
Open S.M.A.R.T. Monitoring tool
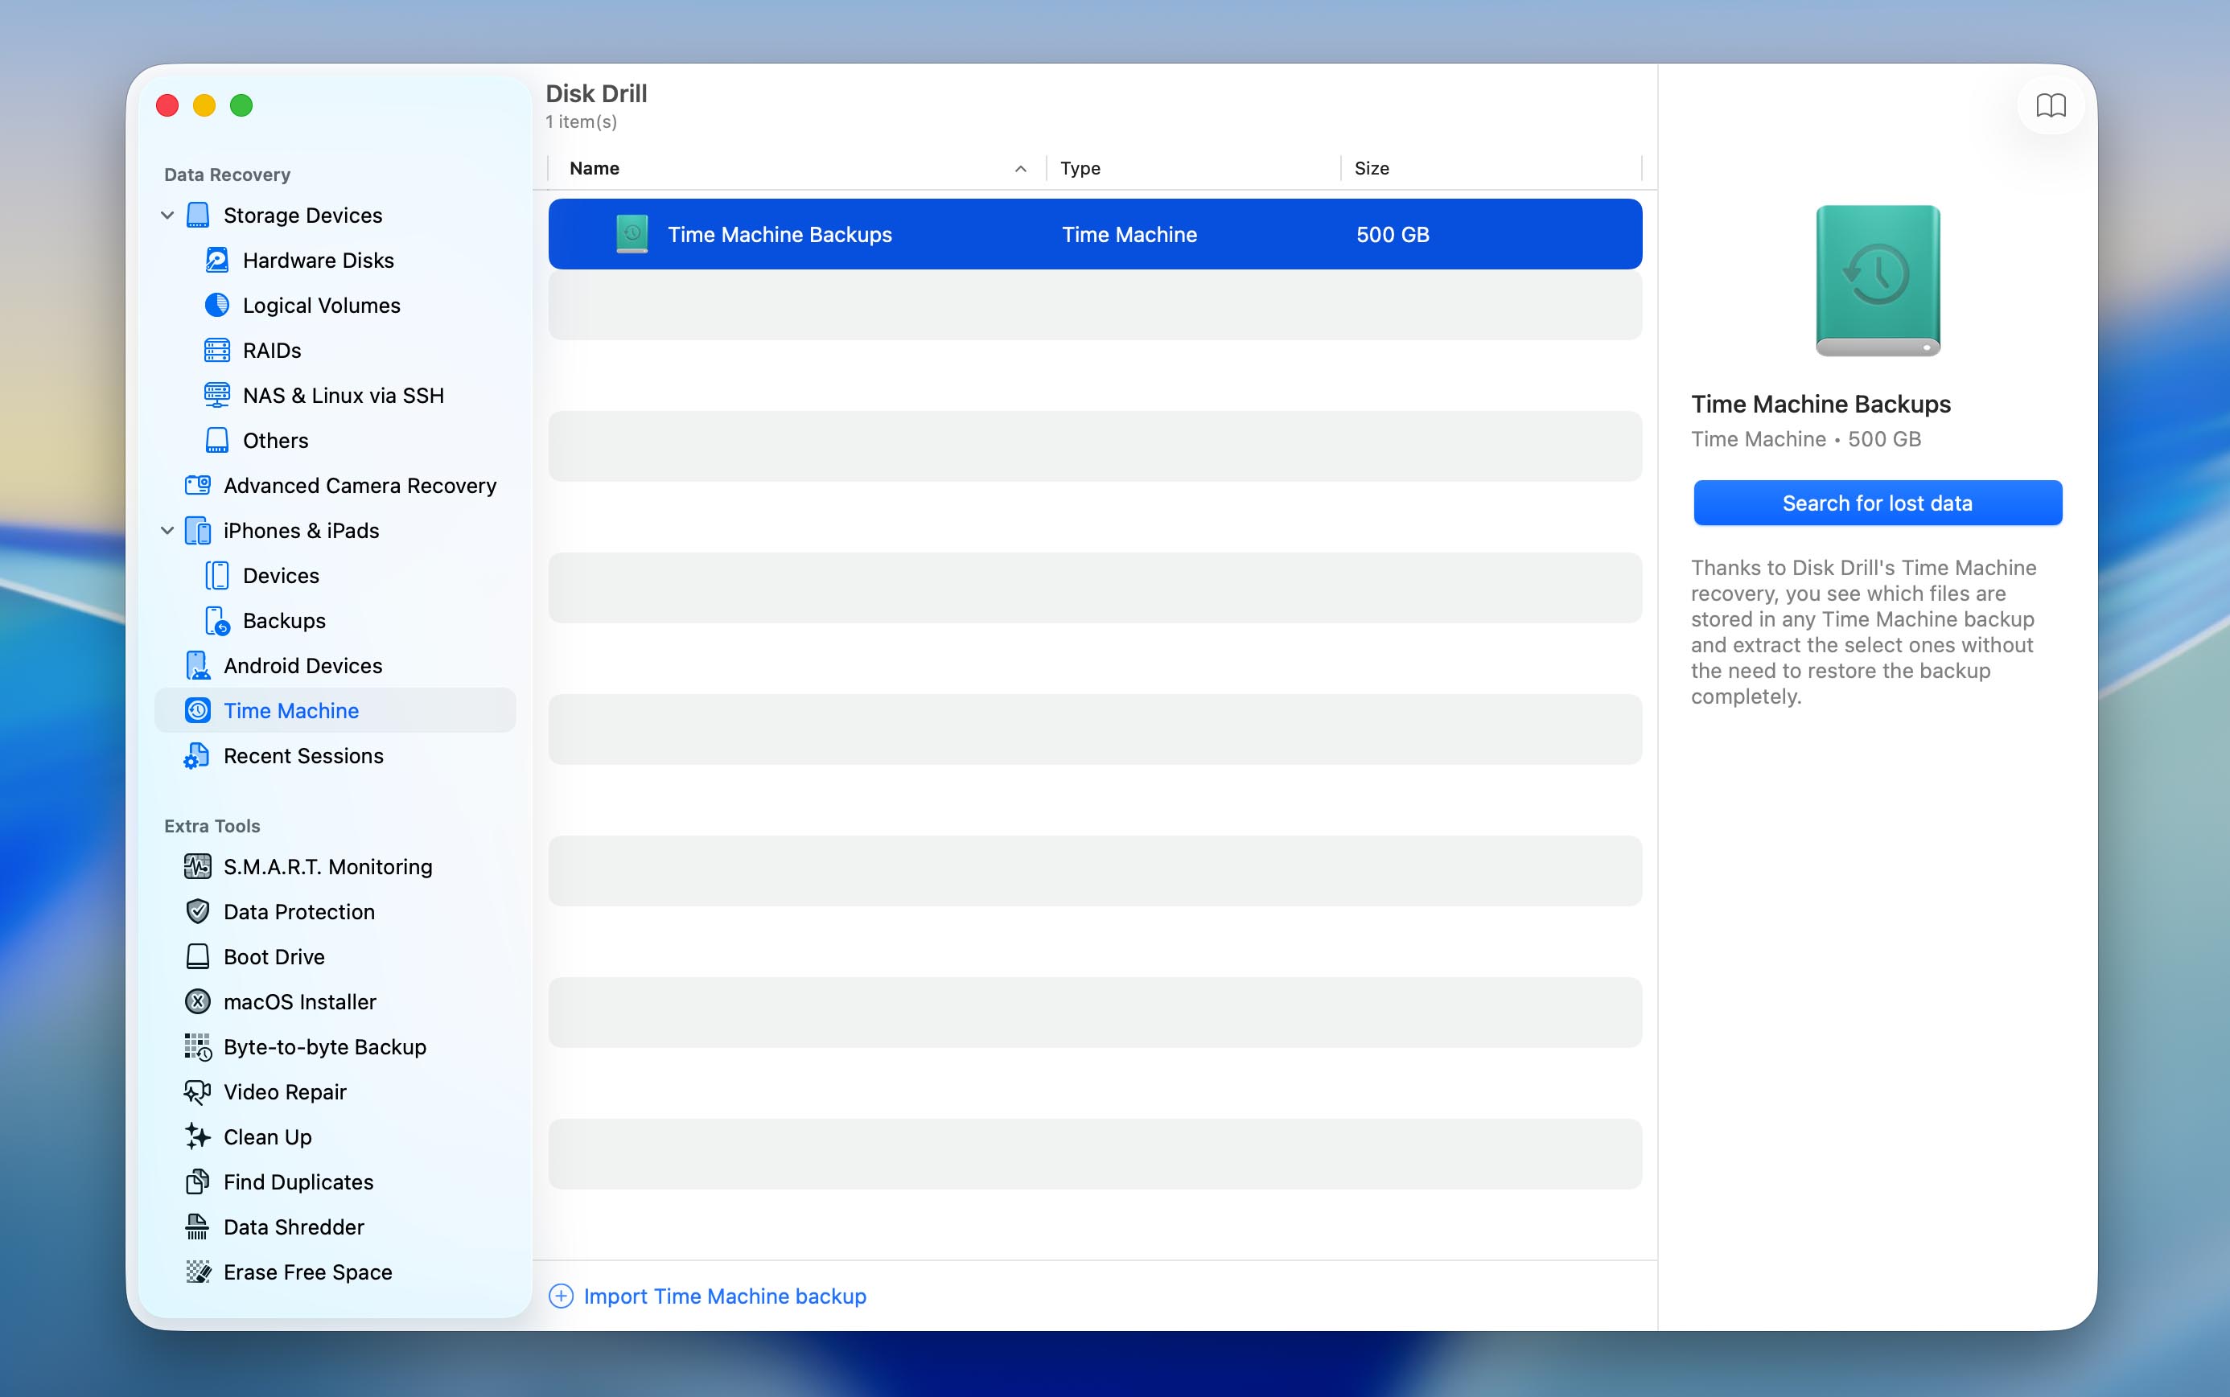click(335, 867)
